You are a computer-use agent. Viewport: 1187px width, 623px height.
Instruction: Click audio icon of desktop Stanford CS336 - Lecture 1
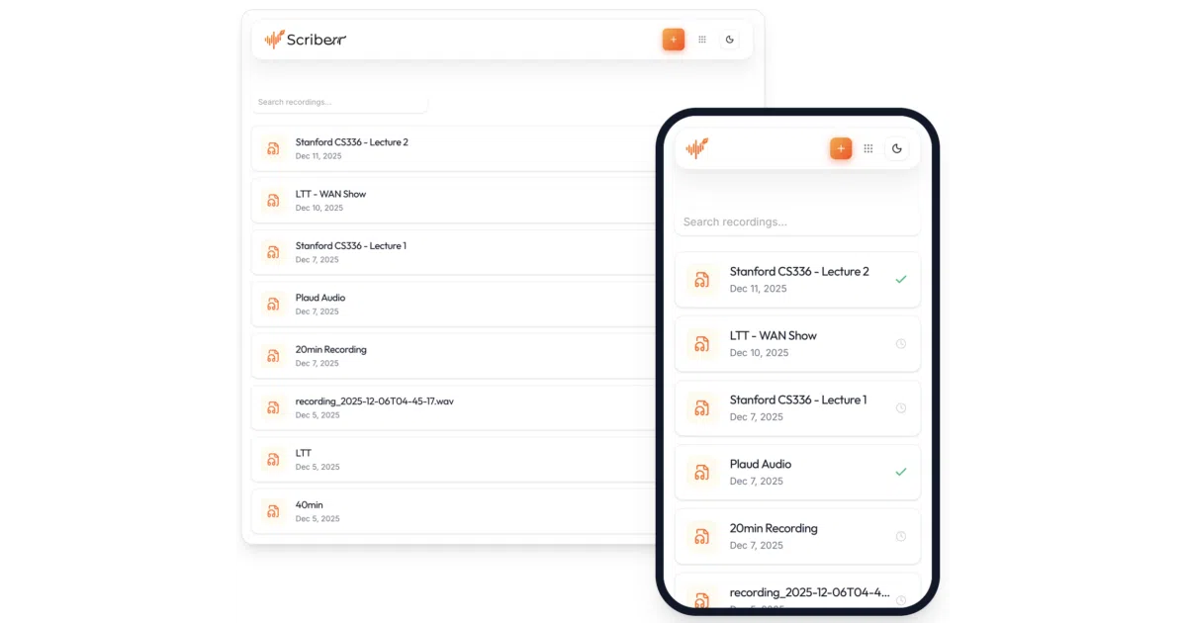[x=273, y=252]
